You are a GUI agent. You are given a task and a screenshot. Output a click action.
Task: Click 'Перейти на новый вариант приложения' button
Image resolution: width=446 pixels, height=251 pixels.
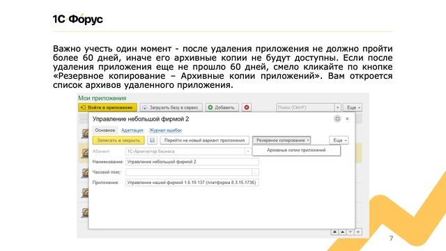point(204,140)
